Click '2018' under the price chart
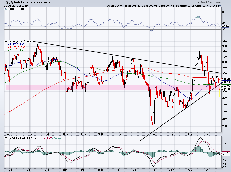This screenshot has width=231, height=172. click(100, 134)
